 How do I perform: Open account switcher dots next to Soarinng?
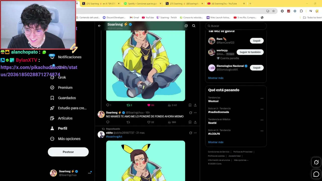[89, 173]
